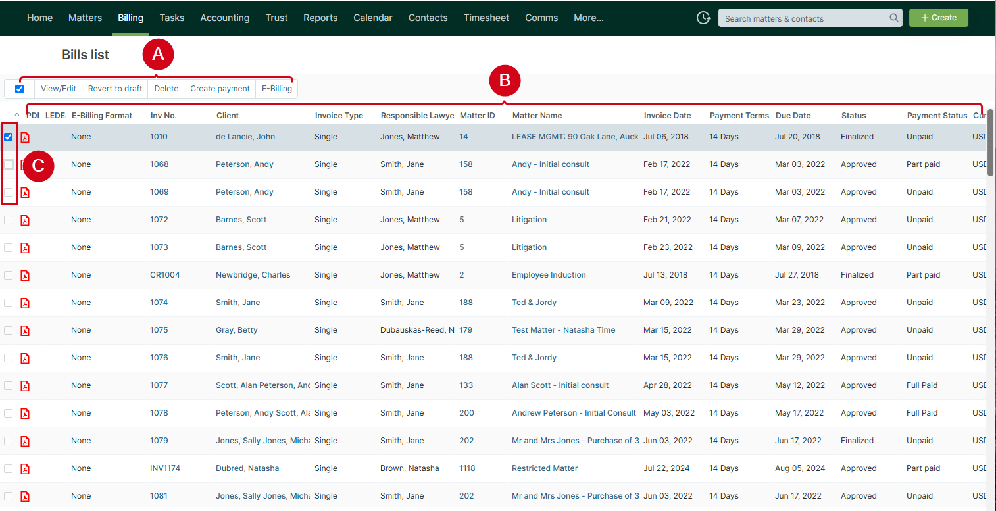
Task: Open PDF icon for invoice 1072
Action: pos(25,220)
